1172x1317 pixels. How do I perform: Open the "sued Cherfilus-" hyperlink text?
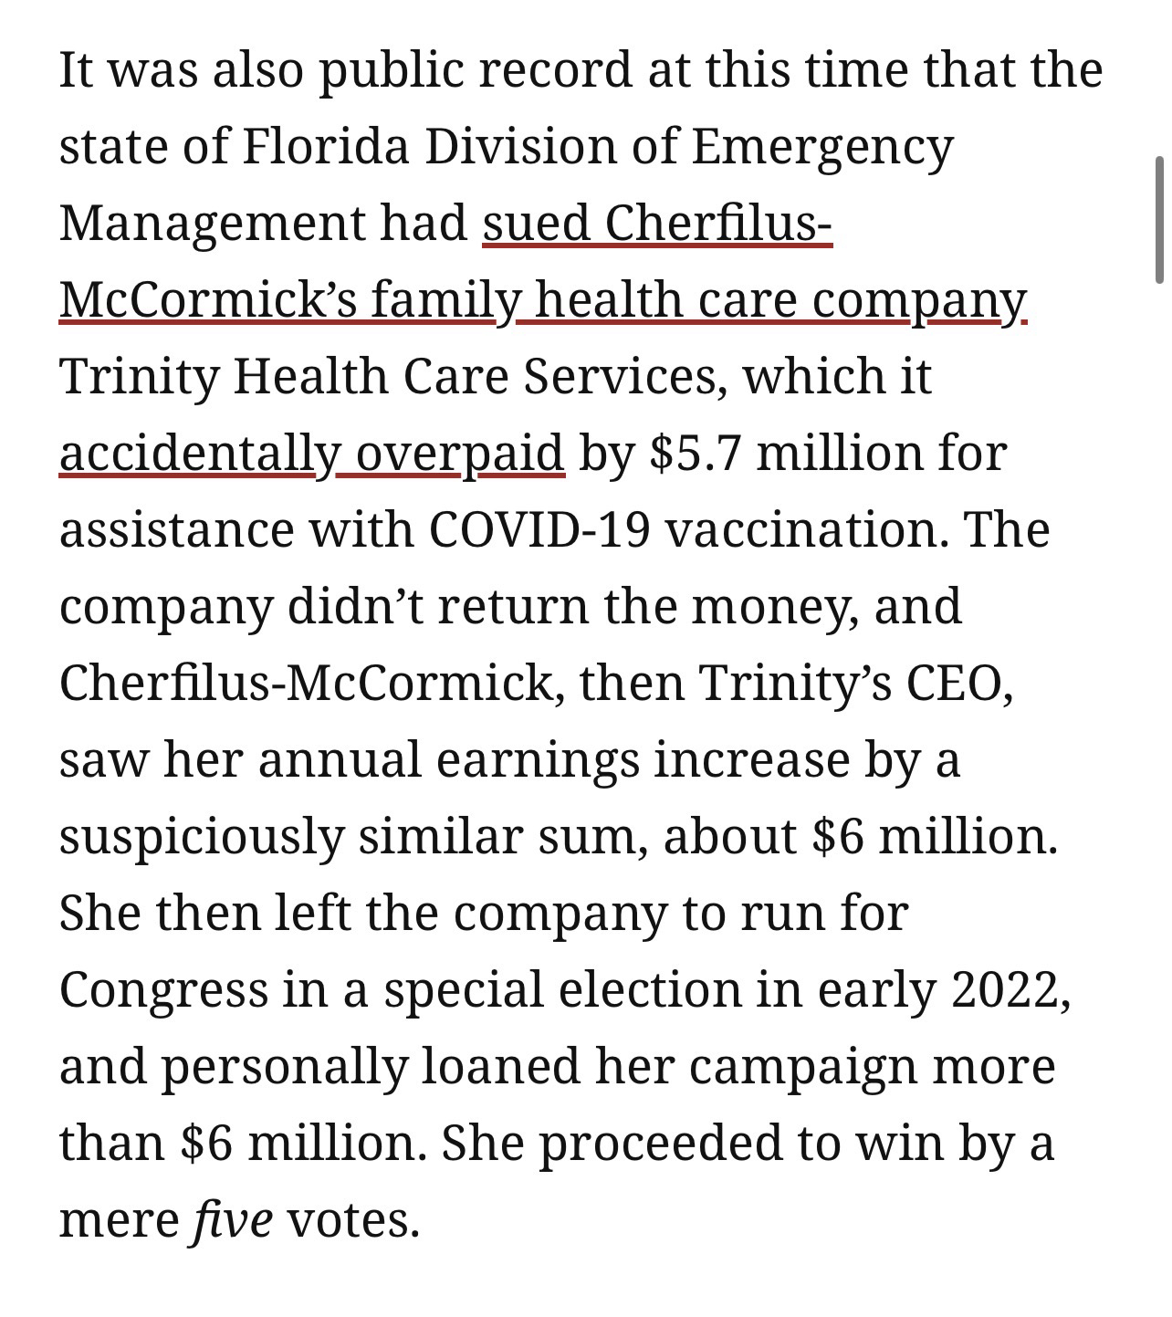click(x=656, y=224)
